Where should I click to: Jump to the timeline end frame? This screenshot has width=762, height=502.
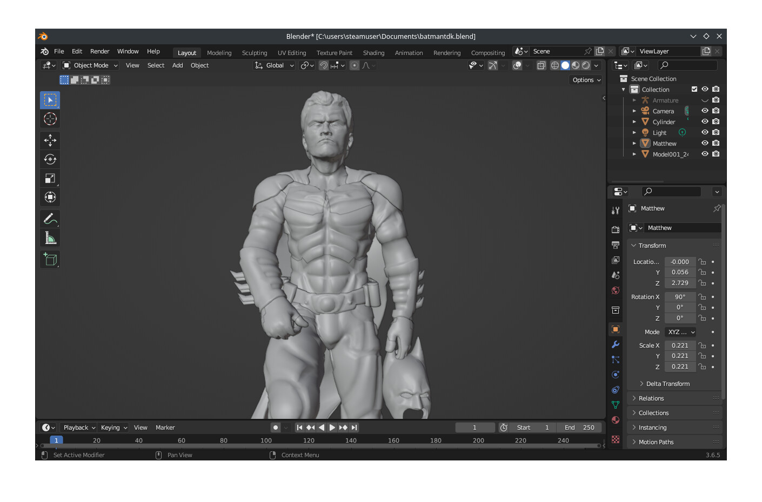pyautogui.click(x=354, y=428)
